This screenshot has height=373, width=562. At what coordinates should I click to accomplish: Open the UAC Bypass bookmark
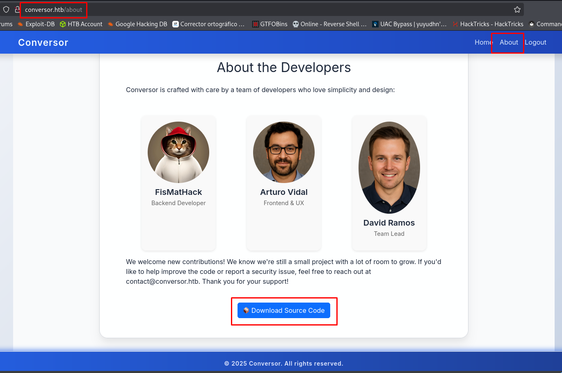(x=409, y=24)
